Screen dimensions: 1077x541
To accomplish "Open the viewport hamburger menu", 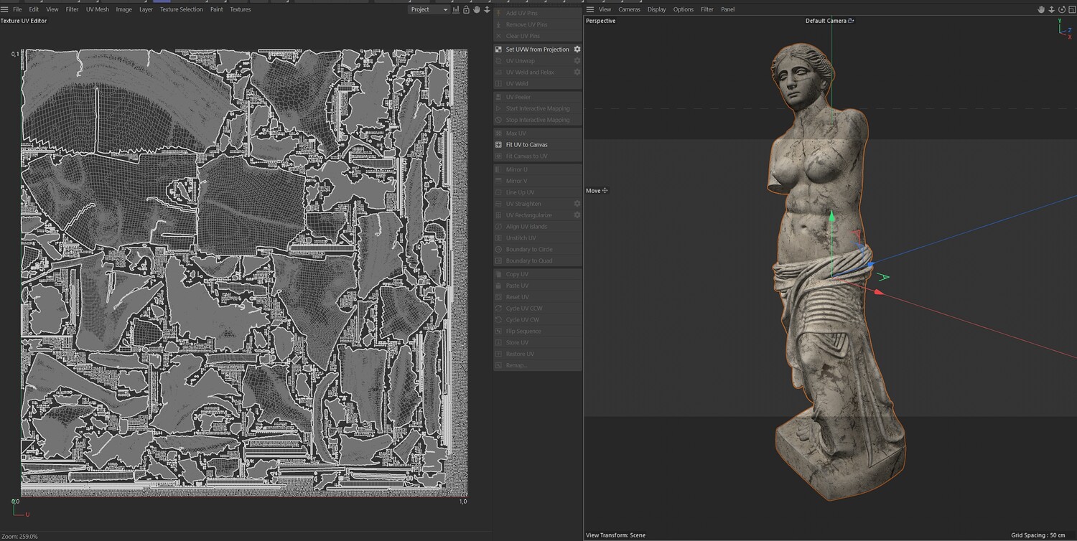I will tap(590, 9).
